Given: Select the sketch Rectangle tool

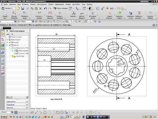Looking at the screenshot, I should click(x=58, y=112).
